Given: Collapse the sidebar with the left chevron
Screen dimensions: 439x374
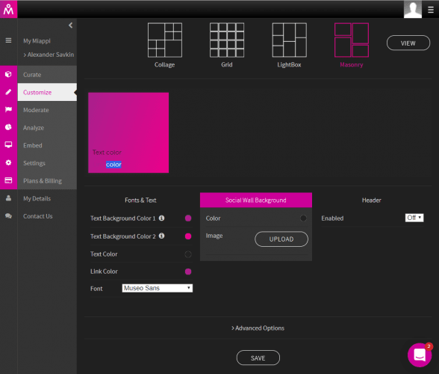Looking at the screenshot, I should coord(70,25).
